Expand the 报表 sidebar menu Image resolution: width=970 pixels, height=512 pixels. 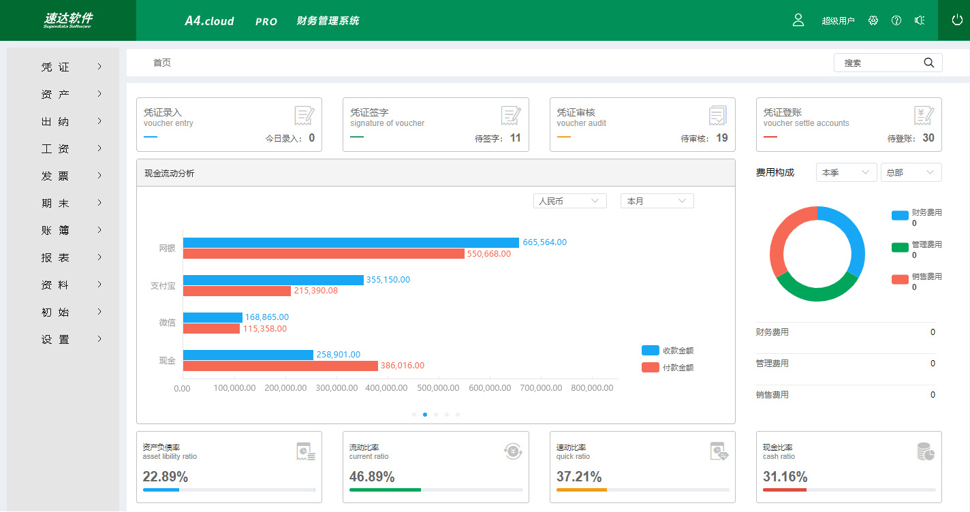pyautogui.click(x=71, y=257)
